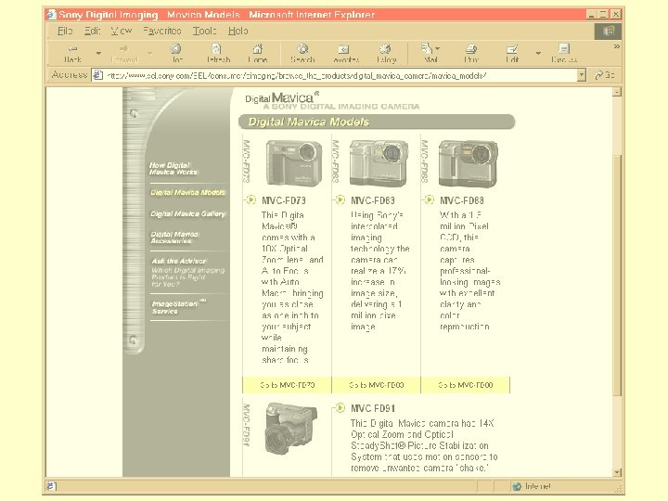Viewport: 668px width, 501px height.
Task: Click the Mail toolbar button
Action: click(x=430, y=53)
